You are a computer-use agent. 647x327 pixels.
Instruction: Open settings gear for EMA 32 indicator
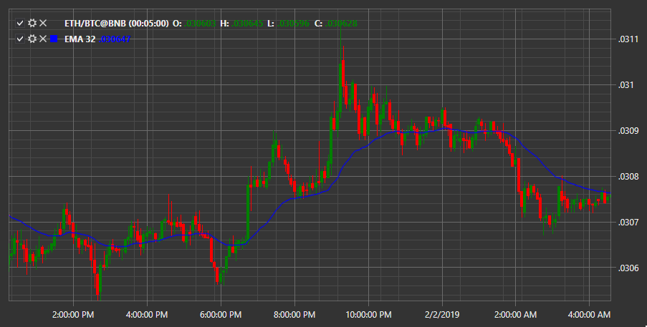(x=32, y=39)
